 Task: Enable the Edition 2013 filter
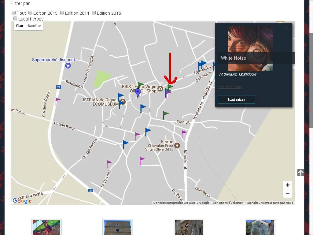pos(30,13)
